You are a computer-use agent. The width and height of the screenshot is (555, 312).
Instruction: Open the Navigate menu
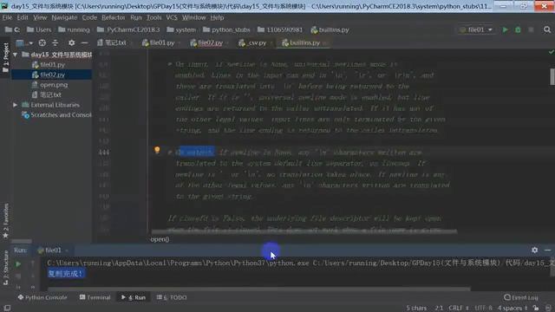click(x=64, y=17)
